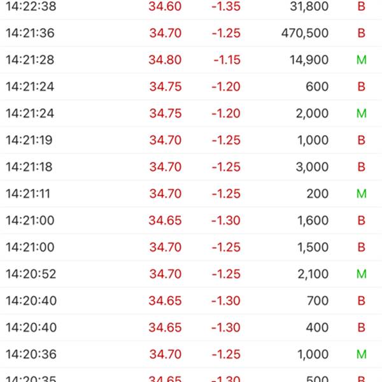Image resolution: width=382 pixels, height=382 pixels.
Task: Click the 3,000 volume at 14:21:18
Action: 312,167
